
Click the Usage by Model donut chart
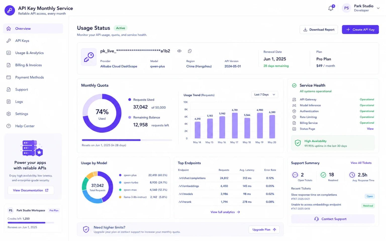point(98,187)
